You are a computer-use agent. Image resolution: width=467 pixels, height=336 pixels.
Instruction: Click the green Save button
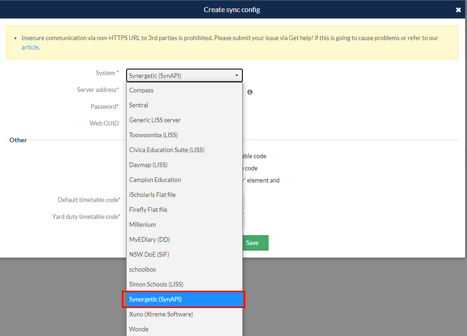pos(255,243)
